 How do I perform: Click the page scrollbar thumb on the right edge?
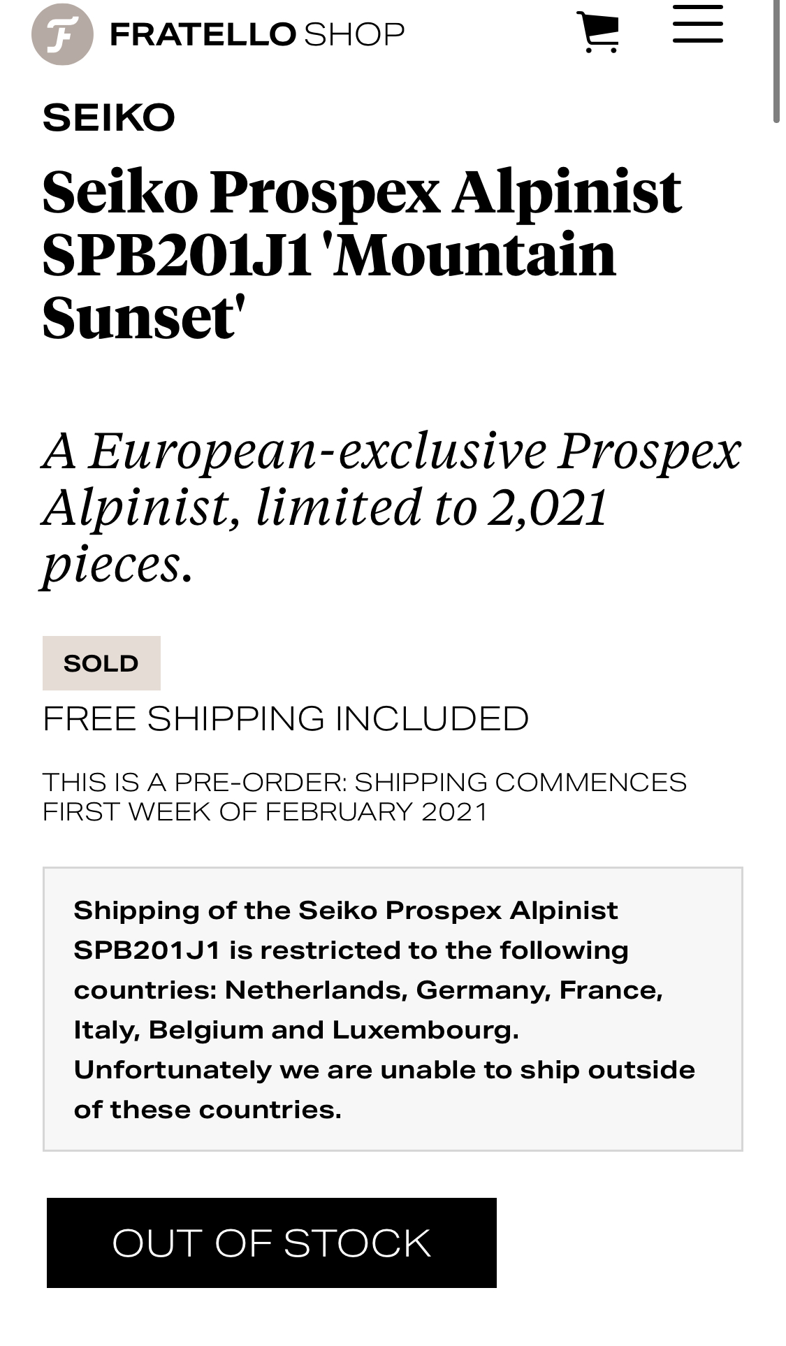776,61
